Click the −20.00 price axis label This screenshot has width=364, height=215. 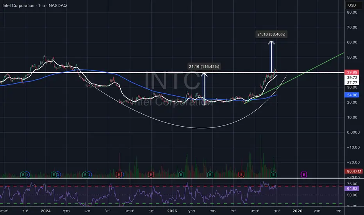353,163
